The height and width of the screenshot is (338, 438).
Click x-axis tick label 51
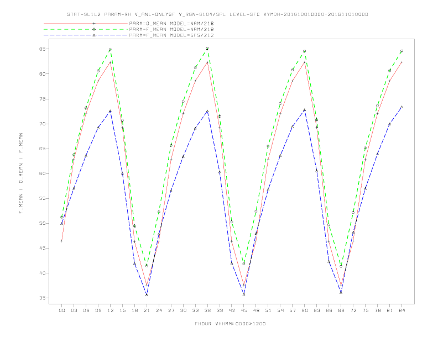click(268, 310)
